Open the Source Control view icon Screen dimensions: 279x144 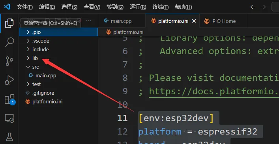click(9, 61)
